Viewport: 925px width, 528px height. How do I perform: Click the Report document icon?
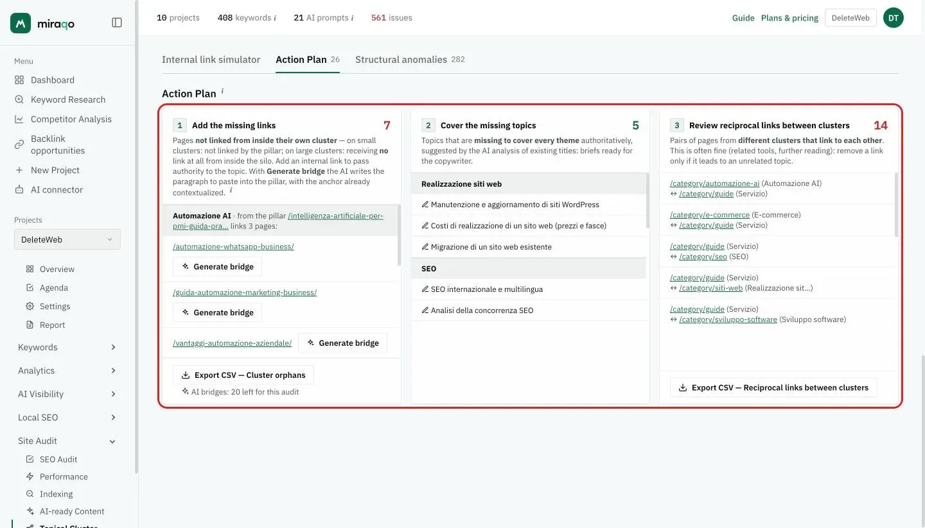pyautogui.click(x=30, y=325)
